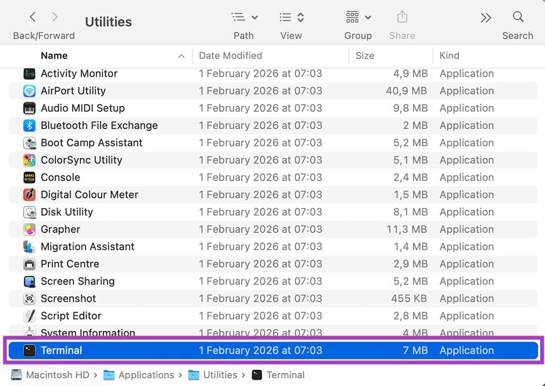Go back with the left chevron
The width and height of the screenshot is (545, 386).
click(33, 17)
